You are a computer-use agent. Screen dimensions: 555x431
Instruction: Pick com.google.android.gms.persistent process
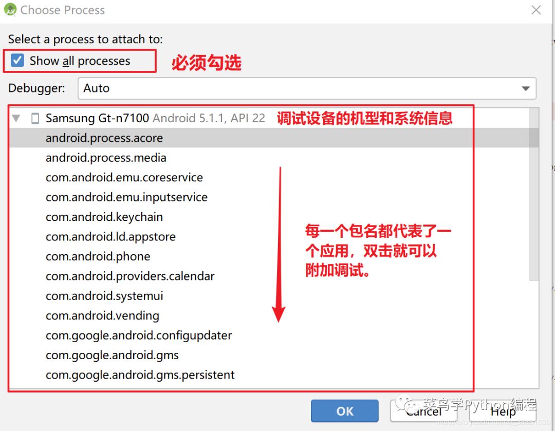coord(269,374)
